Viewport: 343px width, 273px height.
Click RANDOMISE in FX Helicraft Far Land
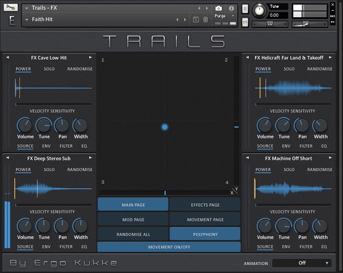(320, 69)
